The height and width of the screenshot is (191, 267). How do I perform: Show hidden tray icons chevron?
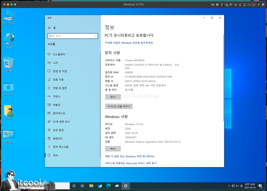tap(229, 186)
